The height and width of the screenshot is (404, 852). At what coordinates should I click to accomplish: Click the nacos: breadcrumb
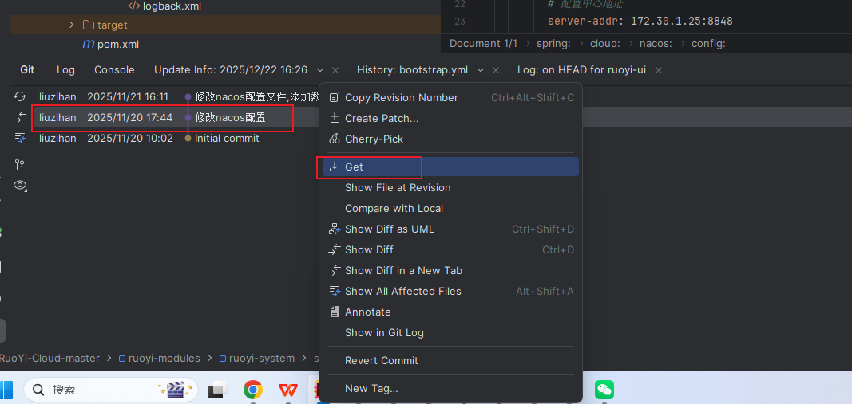tap(656, 44)
